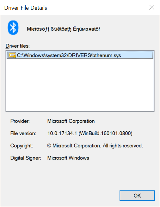Click the Driver files label
The height and width of the screenshot is (207, 160).
(18, 46)
